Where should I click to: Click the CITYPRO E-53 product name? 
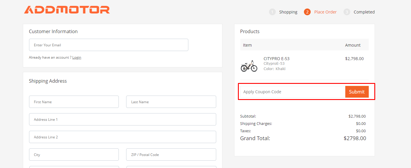point(277,59)
